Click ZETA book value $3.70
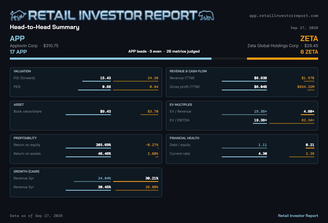The width and height of the screenshot is (328, 223). (x=153, y=112)
